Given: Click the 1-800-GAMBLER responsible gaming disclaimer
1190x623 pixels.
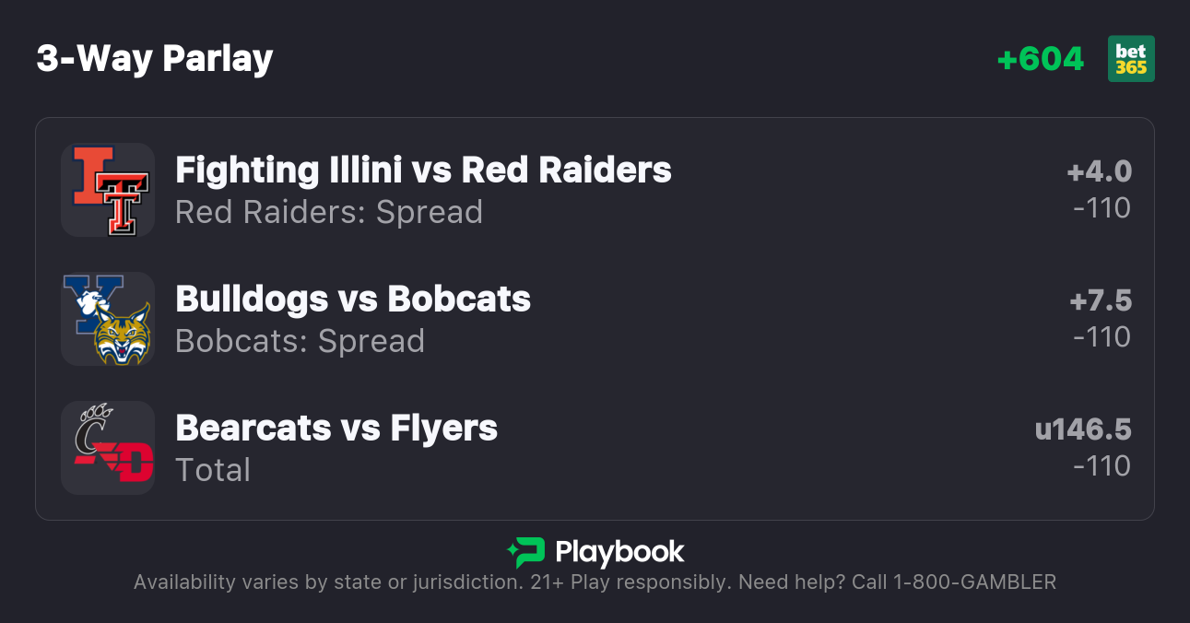Looking at the screenshot, I should 595,582.
